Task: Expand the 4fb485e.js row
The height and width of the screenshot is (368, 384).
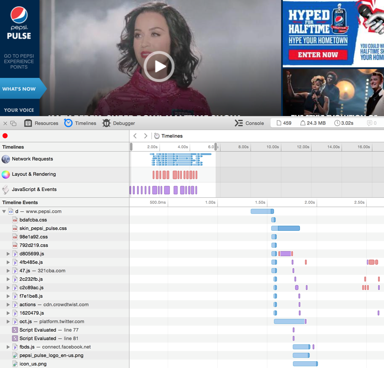Action: point(8,262)
